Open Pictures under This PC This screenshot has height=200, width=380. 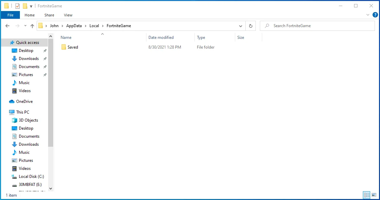pos(26,160)
